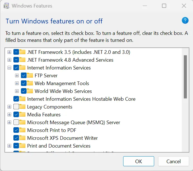The height and width of the screenshot is (171, 193).
Task: Click the Web Management Tools folder icon
Action: 30,83
